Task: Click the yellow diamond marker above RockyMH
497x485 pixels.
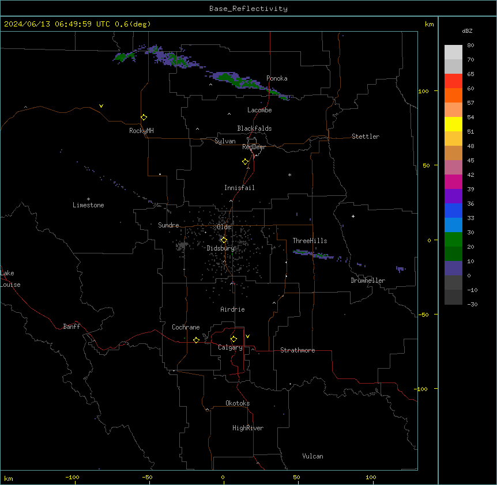Action: 144,118
